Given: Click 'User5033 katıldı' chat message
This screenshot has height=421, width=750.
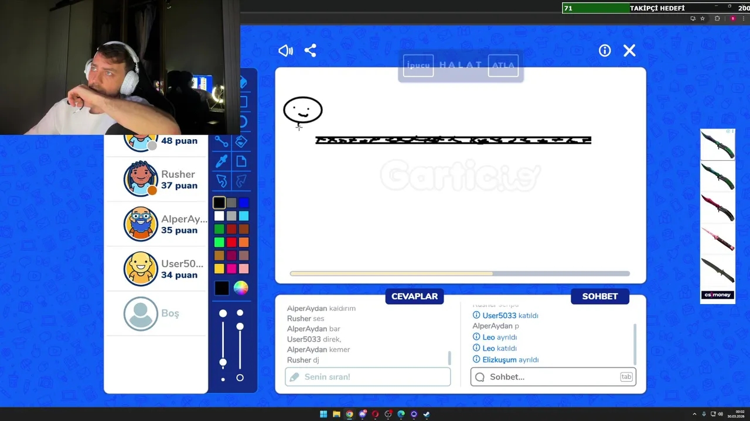Looking at the screenshot, I should coord(506,315).
